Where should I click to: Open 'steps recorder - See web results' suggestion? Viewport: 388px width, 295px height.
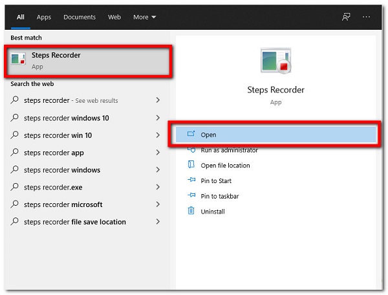(x=85, y=100)
